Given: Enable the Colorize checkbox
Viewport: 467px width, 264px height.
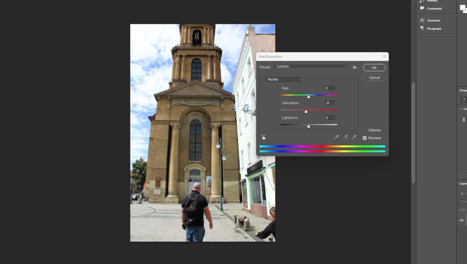Looking at the screenshot, I should (364, 130).
